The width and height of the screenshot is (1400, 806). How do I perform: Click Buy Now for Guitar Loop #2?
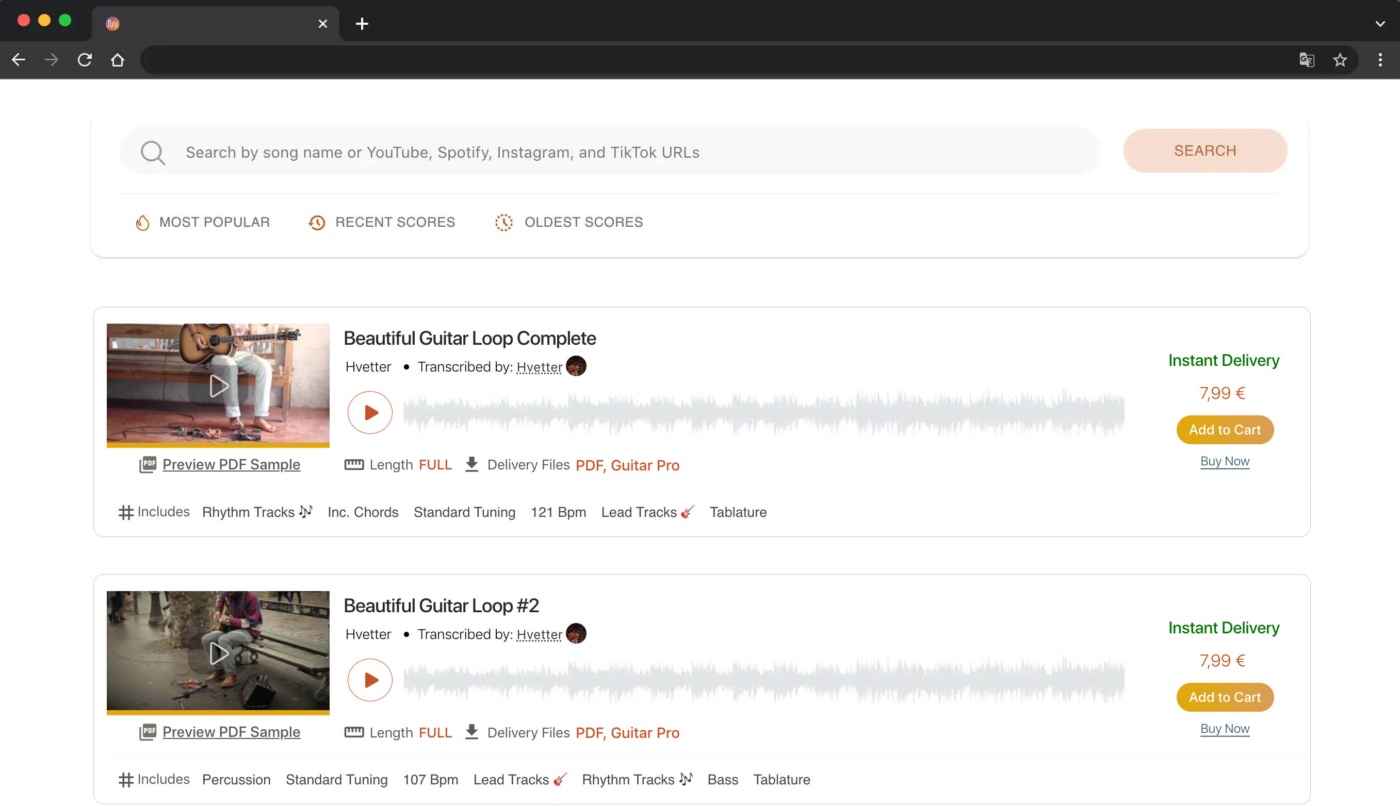pyautogui.click(x=1225, y=729)
